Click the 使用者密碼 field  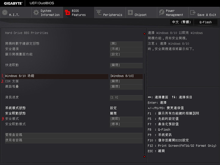74,141
